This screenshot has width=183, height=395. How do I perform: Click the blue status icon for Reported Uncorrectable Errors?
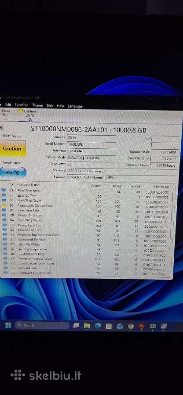[x=4, y=235]
